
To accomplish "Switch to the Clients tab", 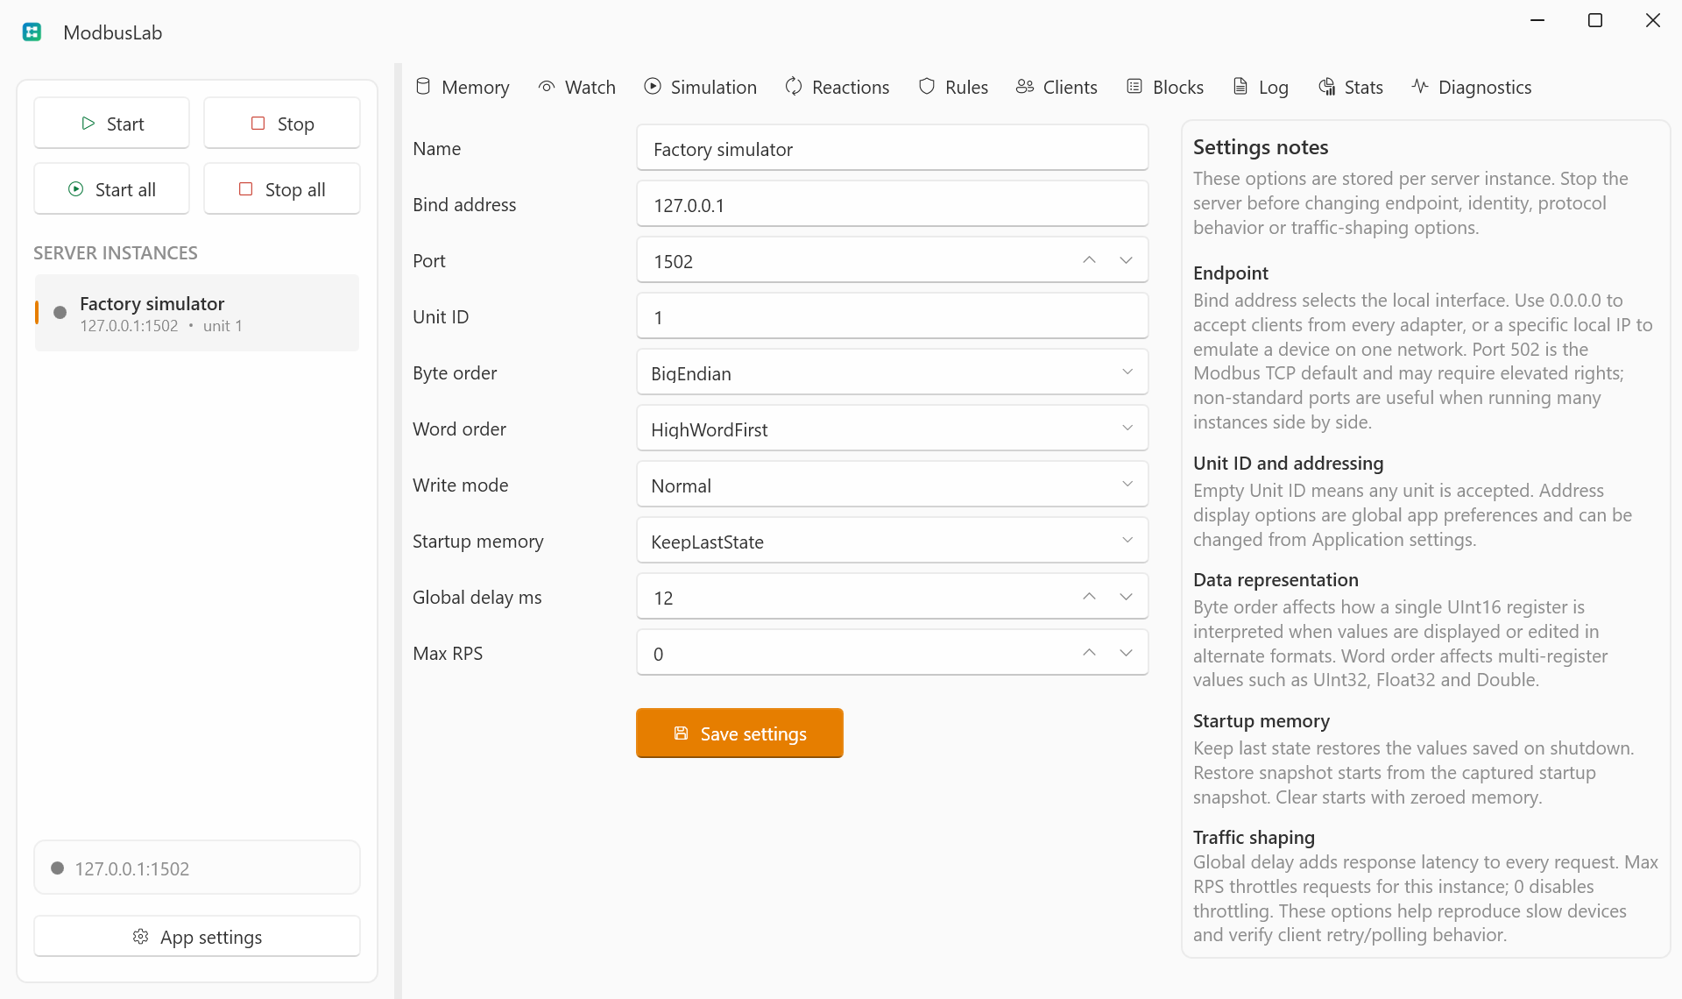I will point(1057,87).
